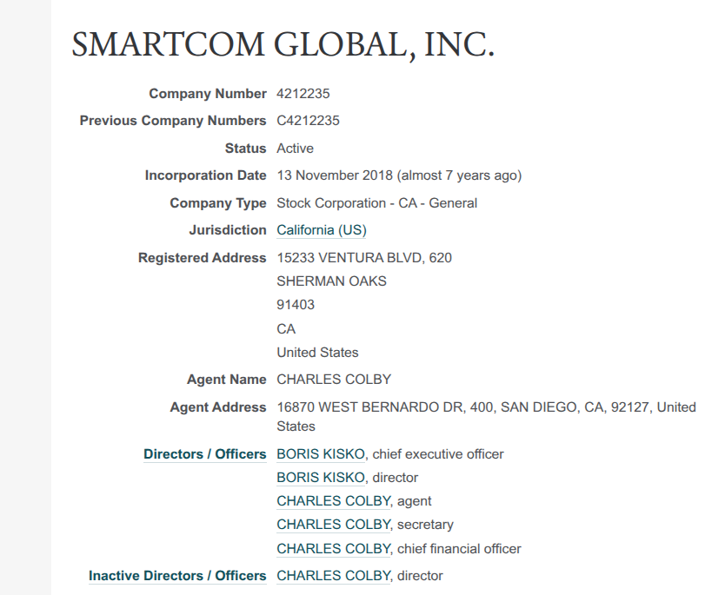The height and width of the screenshot is (595, 725).
Task: Open CHARLES COLBY link listed as agent officer
Action: pyautogui.click(x=334, y=501)
